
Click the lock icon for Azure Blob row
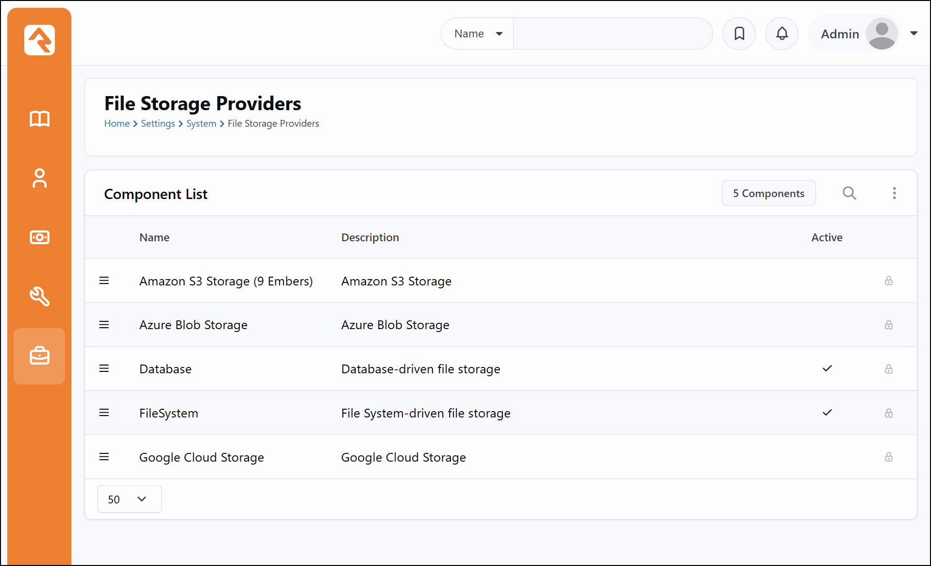click(x=889, y=325)
